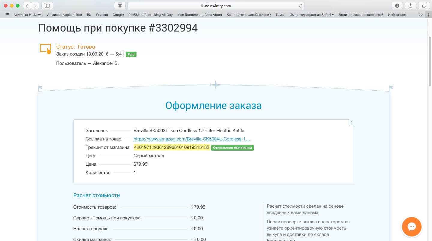Toggle the Safari sidebar button
Screen dimensions: 432x241
(47, 5)
